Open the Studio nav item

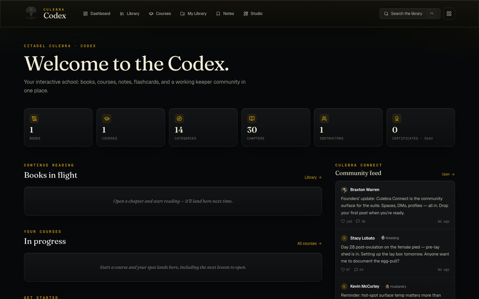253,14
